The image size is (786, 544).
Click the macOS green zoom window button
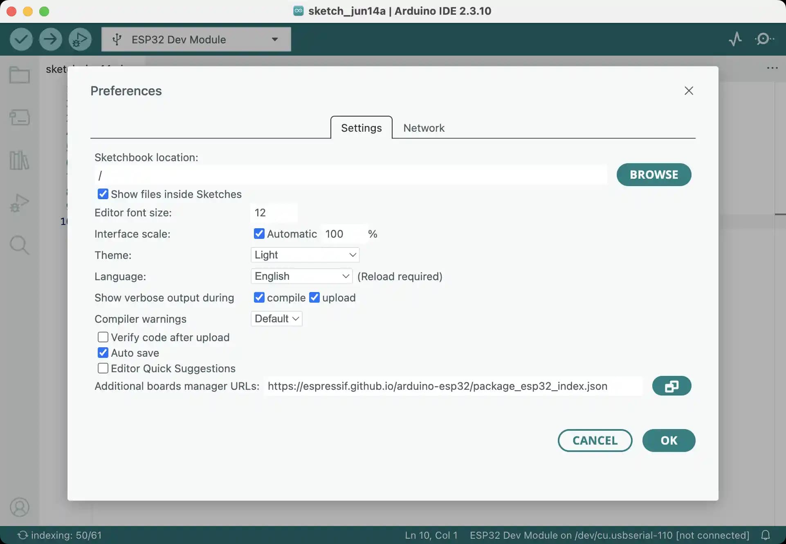44,11
